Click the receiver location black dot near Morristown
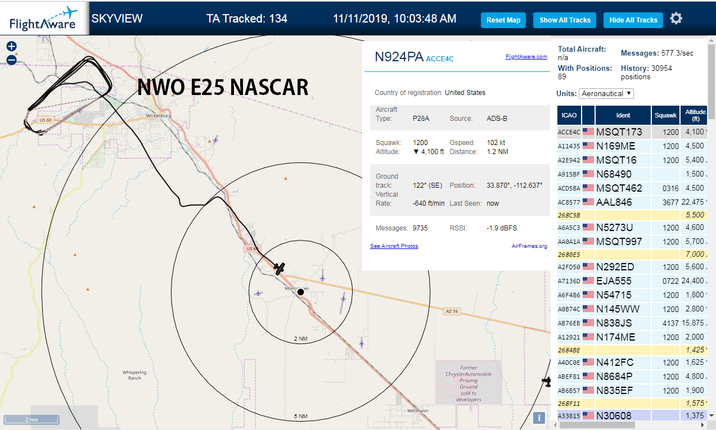 pos(300,292)
